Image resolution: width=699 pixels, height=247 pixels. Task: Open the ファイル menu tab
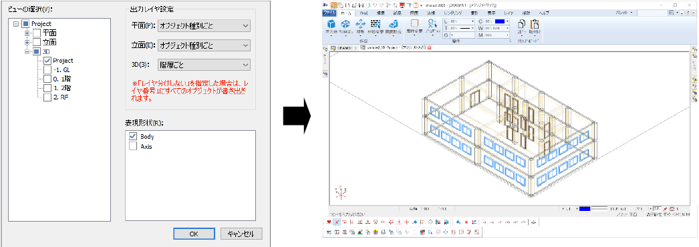pos(329,13)
